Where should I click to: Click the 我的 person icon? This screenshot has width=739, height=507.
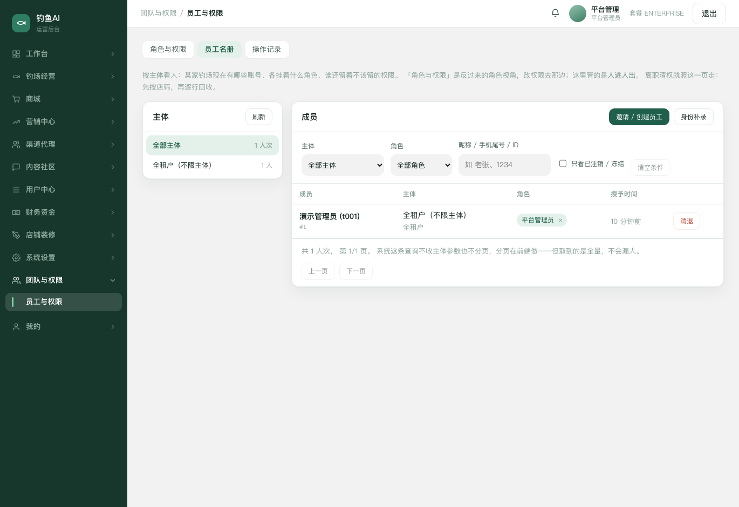(x=16, y=327)
